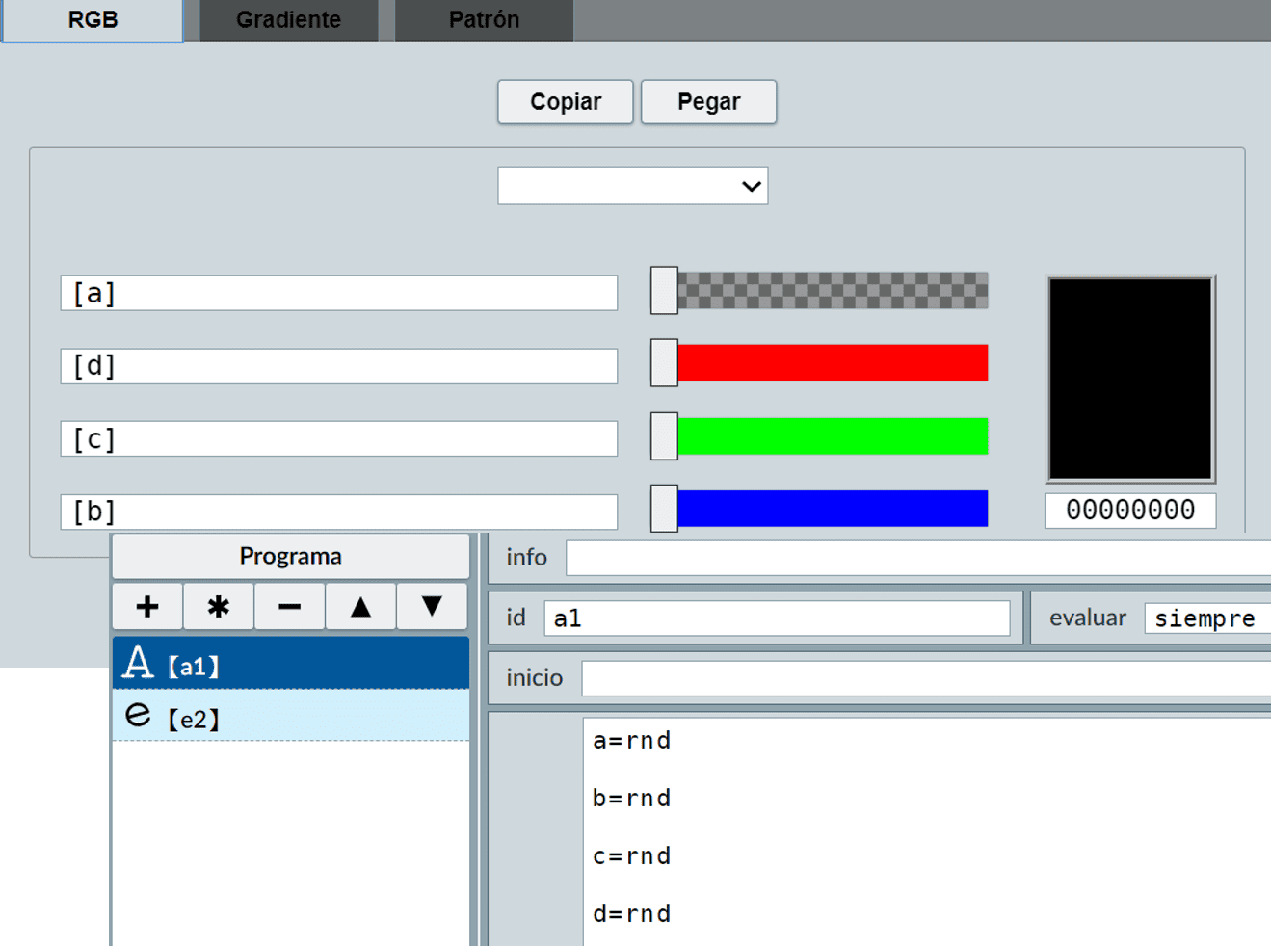Screen dimensions: 1271x946
Task: Move item up with up arrow
Action: click(x=360, y=607)
